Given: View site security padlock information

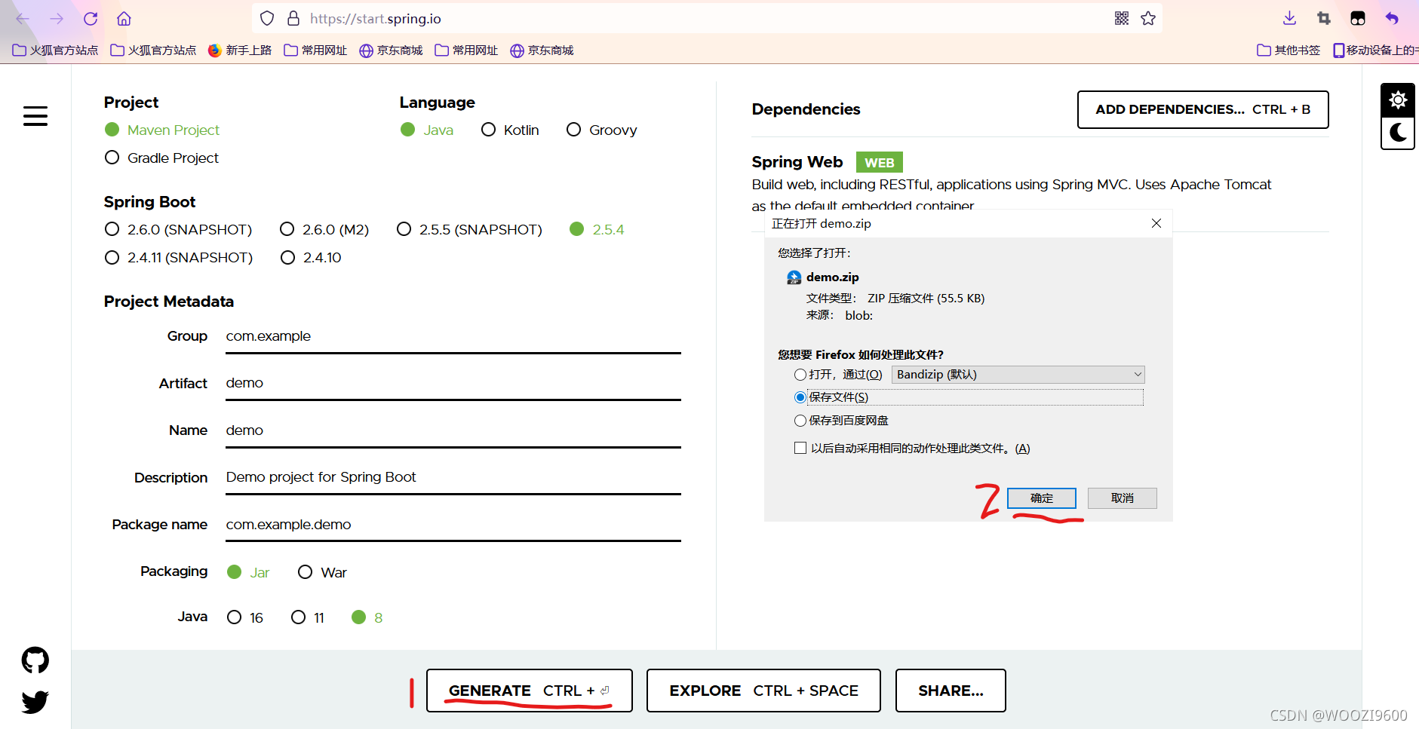Looking at the screenshot, I should (x=293, y=19).
